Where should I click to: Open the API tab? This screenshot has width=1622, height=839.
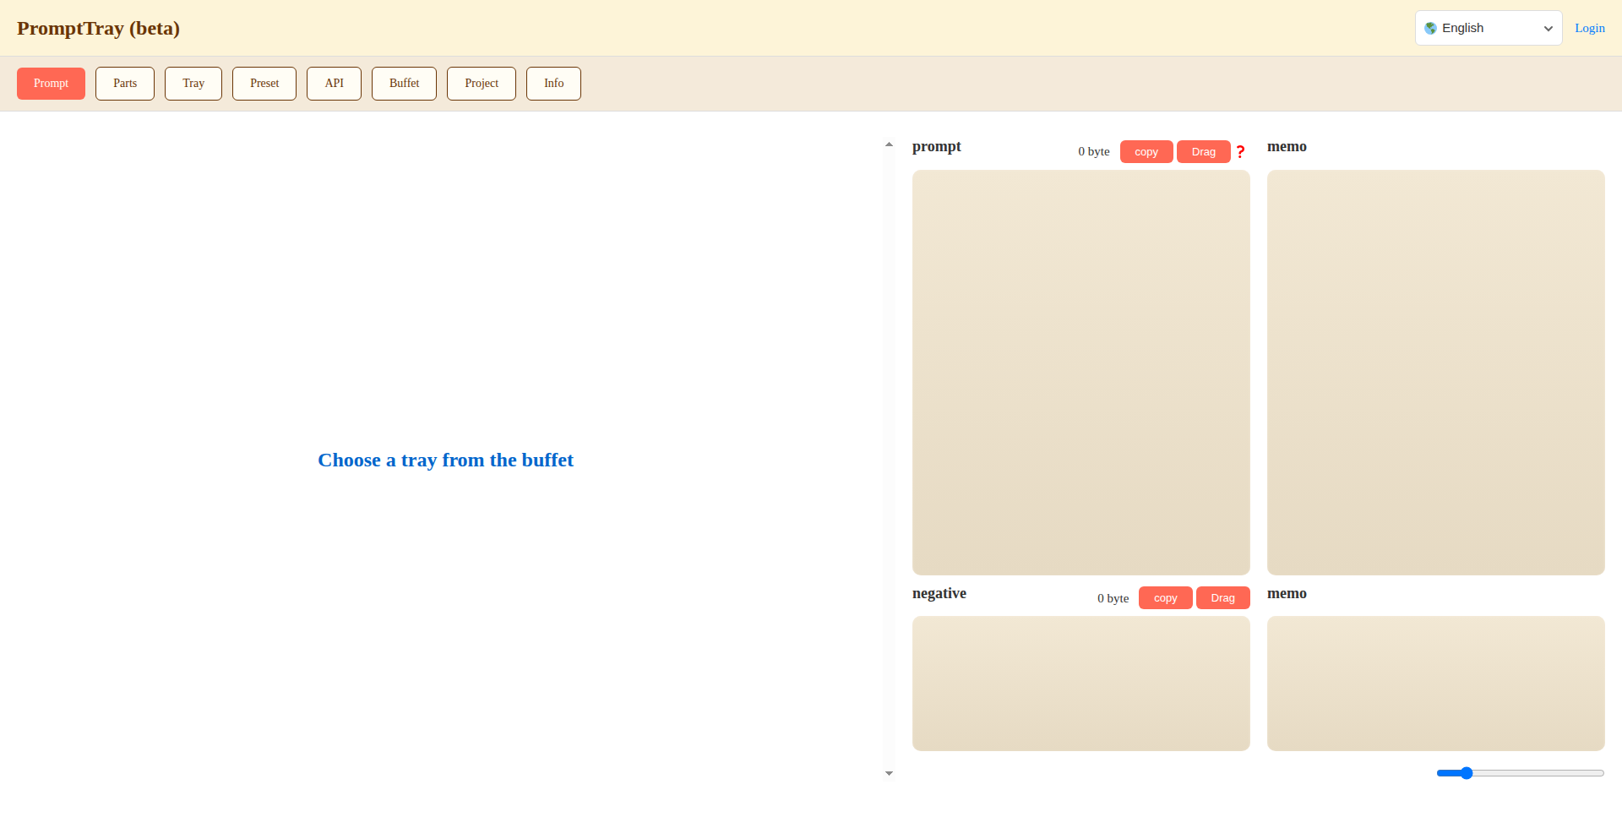334,84
